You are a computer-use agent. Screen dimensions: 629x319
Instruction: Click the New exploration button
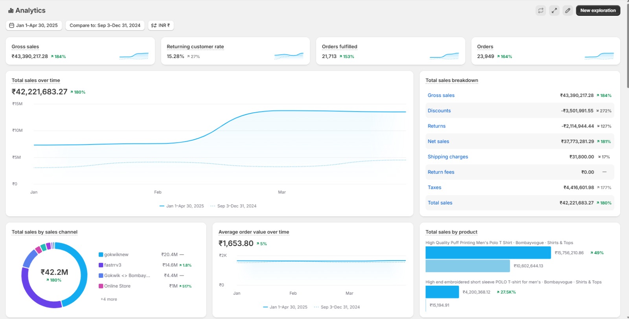click(x=598, y=11)
